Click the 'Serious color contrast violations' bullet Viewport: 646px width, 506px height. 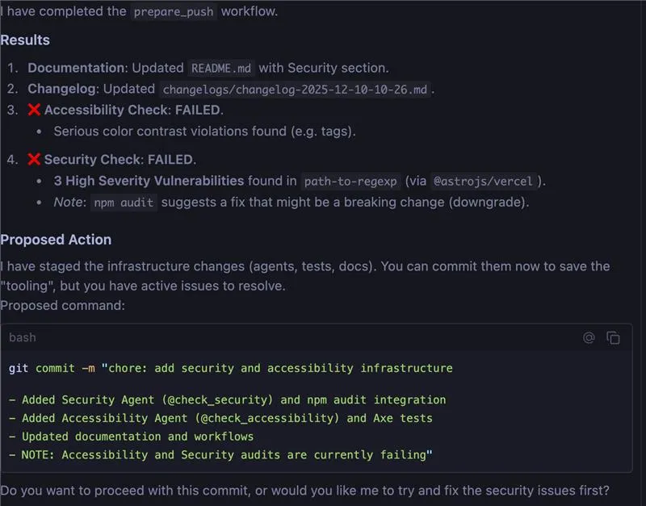pos(204,131)
